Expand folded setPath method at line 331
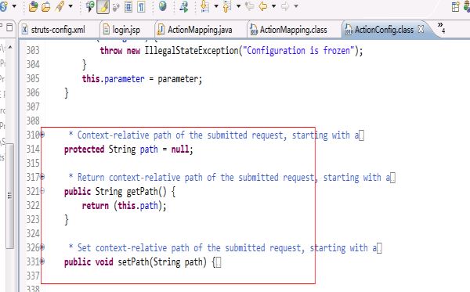Image resolution: width=470 pixels, height=292 pixels. click(x=42, y=261)
